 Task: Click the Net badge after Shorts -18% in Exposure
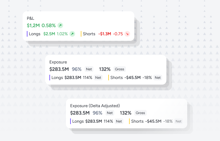[x=158, y=78]
